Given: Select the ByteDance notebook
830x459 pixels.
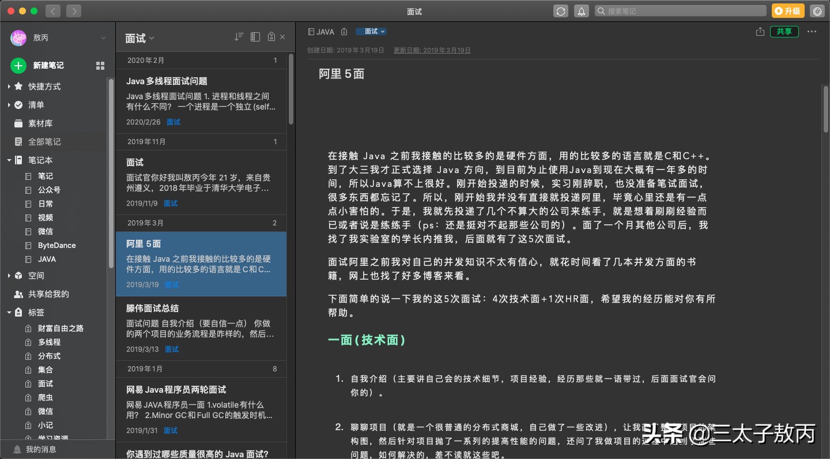Looking at the screenshot, I should (x=58, y=245).
